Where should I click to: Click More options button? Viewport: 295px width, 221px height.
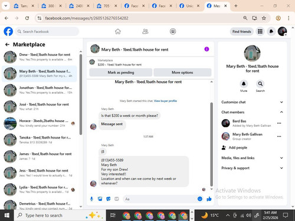[182, 72]
